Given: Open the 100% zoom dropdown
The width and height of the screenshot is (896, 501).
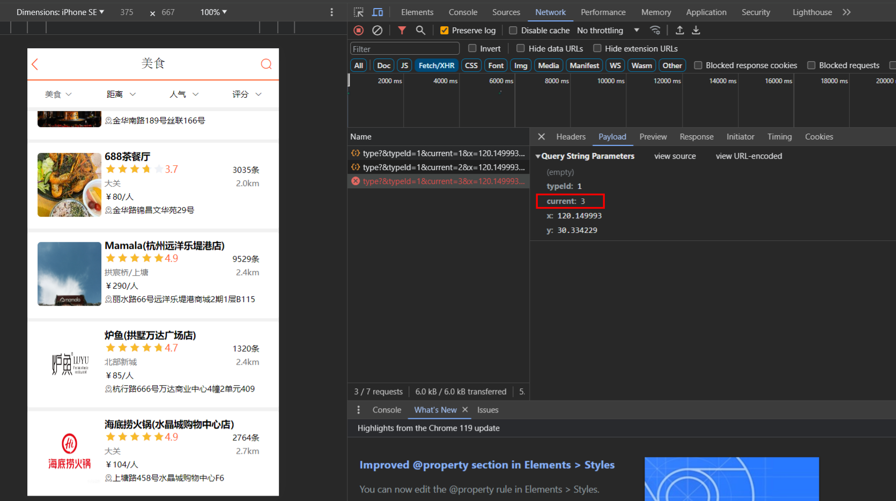Looking at the screenshot, I should click(x=213, y=12).
